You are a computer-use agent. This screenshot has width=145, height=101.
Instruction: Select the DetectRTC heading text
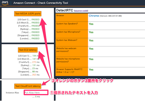(65, 10)
